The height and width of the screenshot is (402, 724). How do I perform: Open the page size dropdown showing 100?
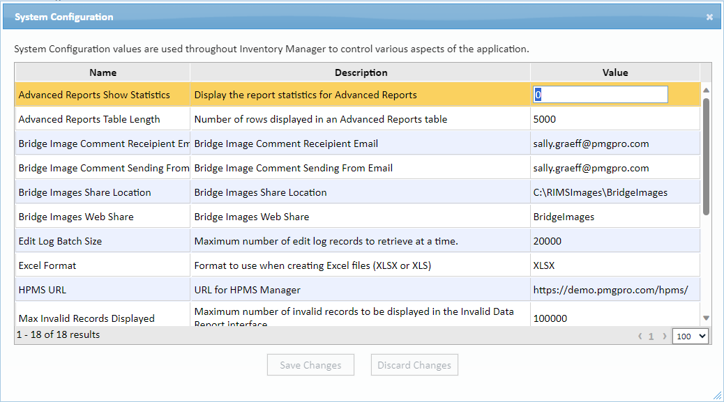[x=691, y=336]
